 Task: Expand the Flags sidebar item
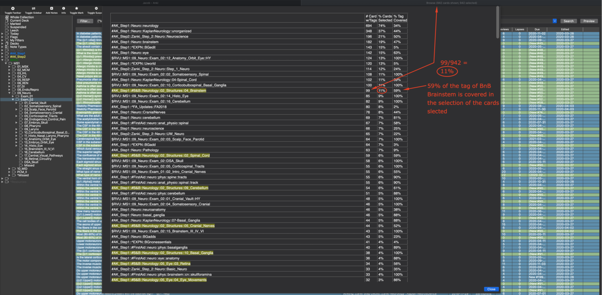tap(2, 37)
